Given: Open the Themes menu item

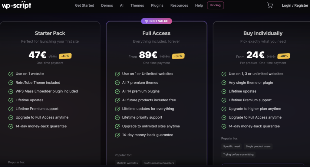Looking at the screenshot, I should click(x=137, y=5).
